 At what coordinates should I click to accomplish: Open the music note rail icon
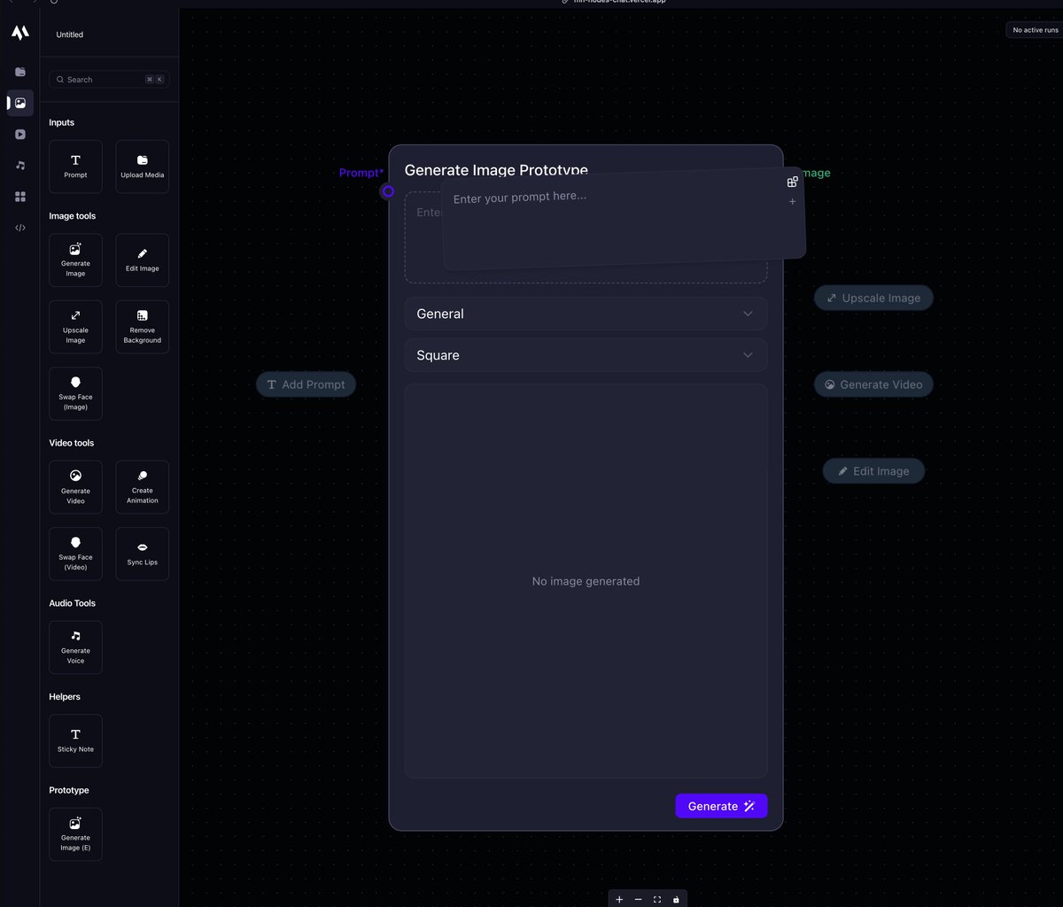[x=20, y=166]
